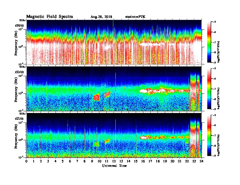Click the hour 8 tick label
Viewport: 240px width, 185px height.
[85, 161]
